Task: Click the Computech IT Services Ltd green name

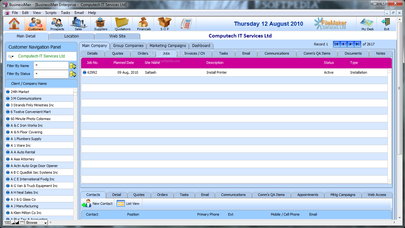Action: [41, 56]
